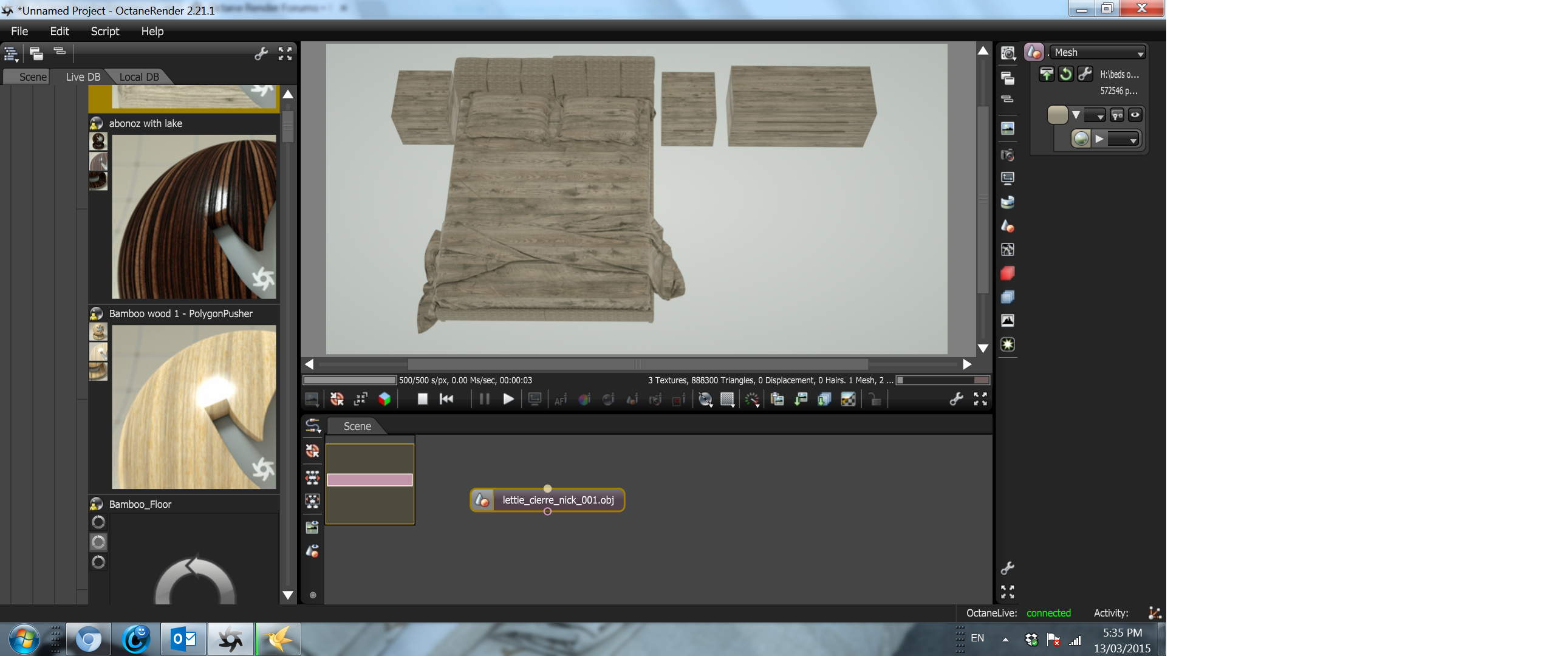The image size is (1555, 656).
Task: Click the reload mesh green arrow icon
Action: (1065, 74)
